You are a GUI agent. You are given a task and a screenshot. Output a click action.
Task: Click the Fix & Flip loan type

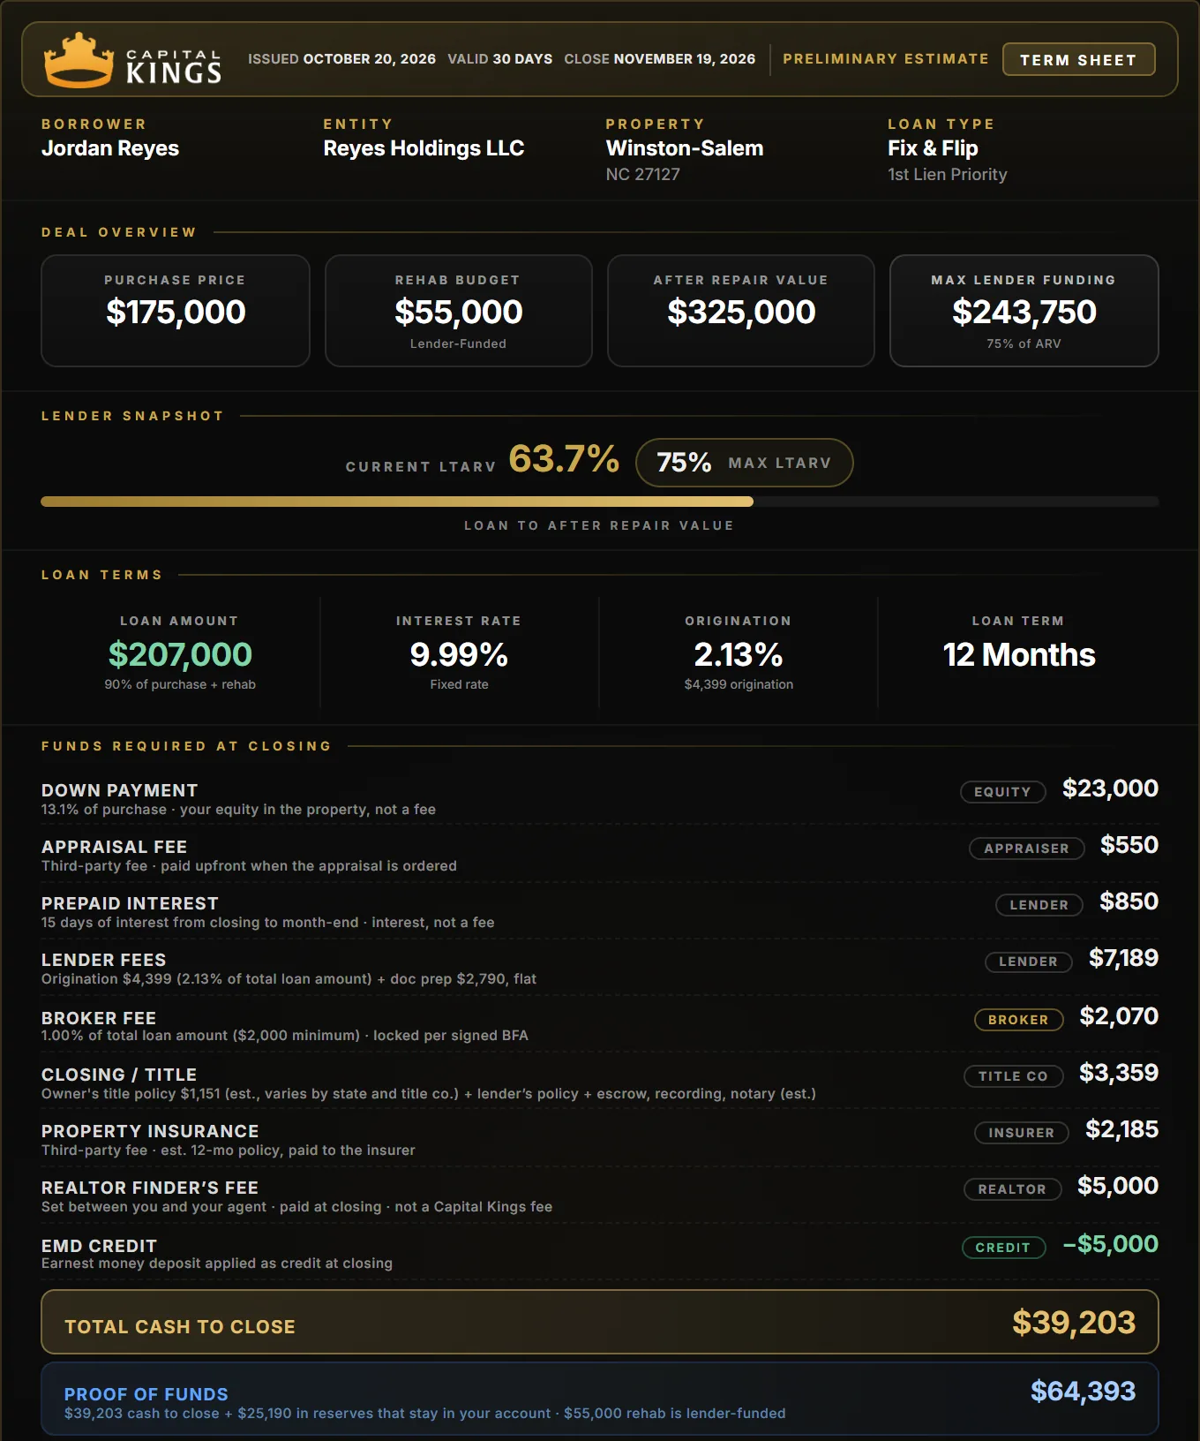(x=933, y=148)
